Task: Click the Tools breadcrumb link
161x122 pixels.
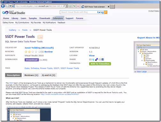Action: click(25, 30)
